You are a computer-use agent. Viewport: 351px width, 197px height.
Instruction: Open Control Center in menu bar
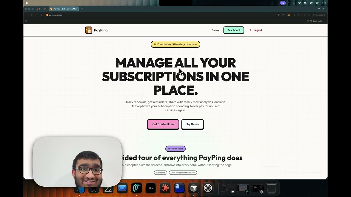[317, 3]
